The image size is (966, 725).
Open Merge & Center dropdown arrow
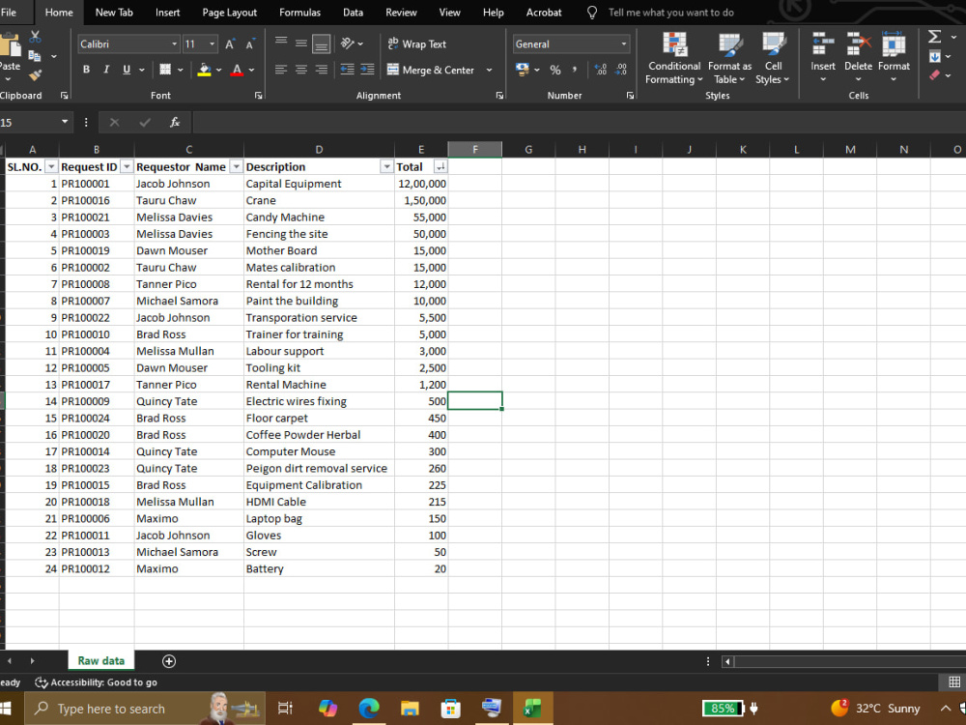pos(489,70)
